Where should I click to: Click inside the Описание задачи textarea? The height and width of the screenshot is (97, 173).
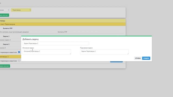pyautogui.click(x=47, y=52)
